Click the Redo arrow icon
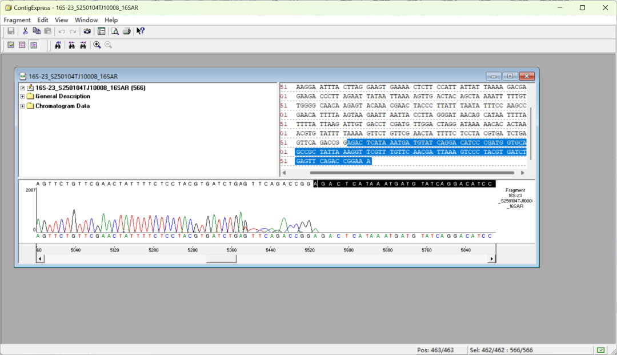 click(73, 31)
